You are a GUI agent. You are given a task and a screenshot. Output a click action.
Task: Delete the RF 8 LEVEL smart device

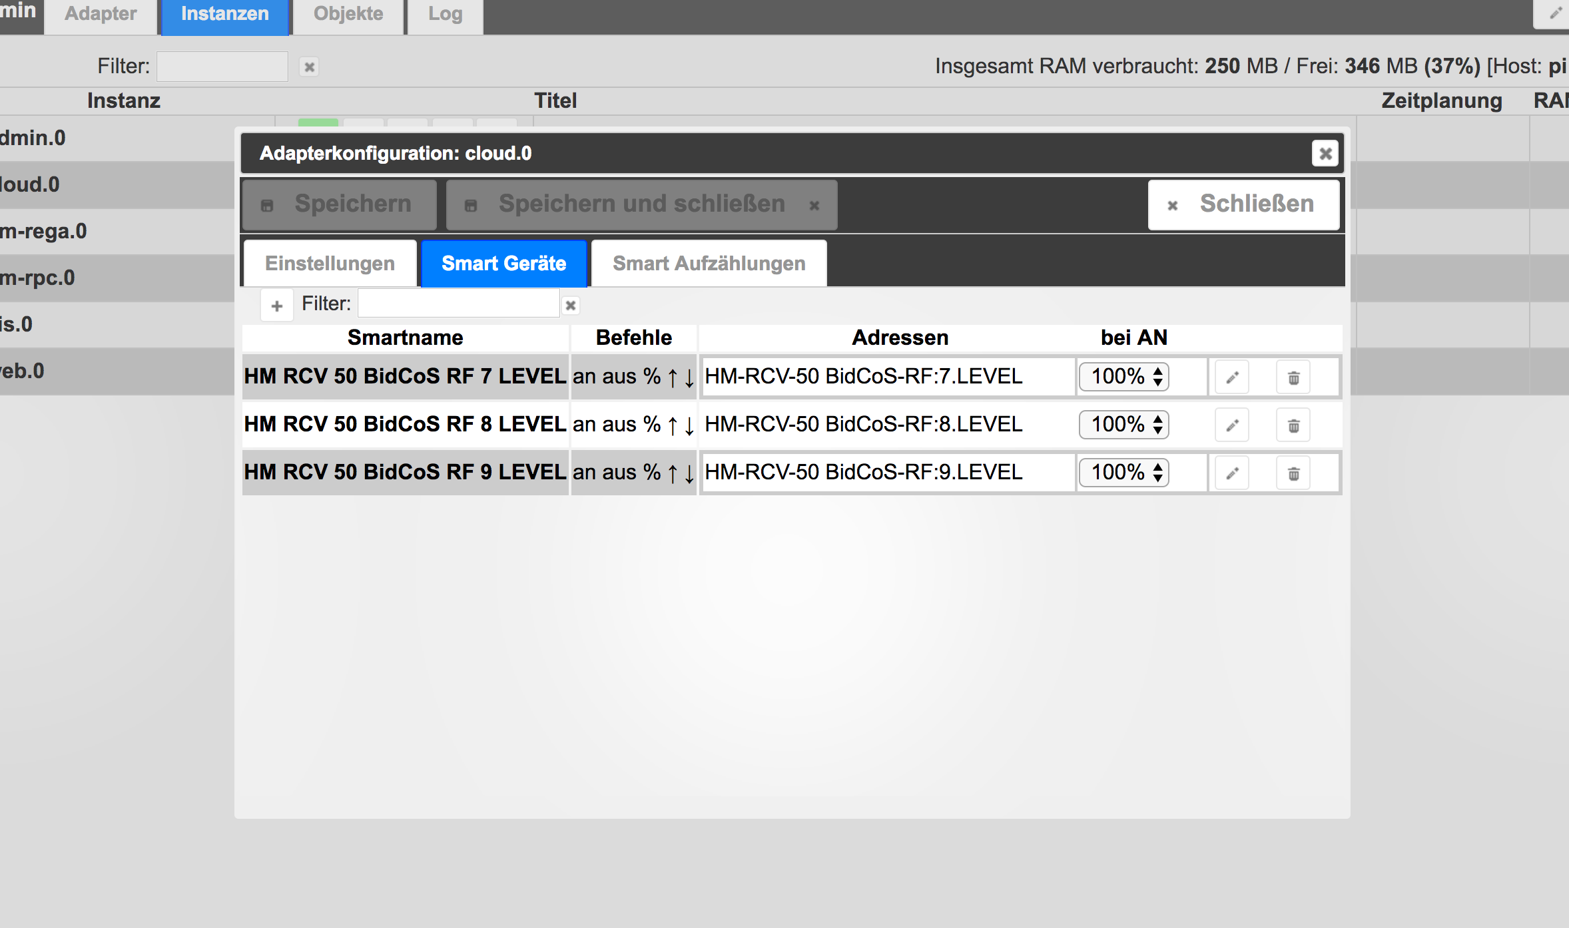coord(1293,425)
